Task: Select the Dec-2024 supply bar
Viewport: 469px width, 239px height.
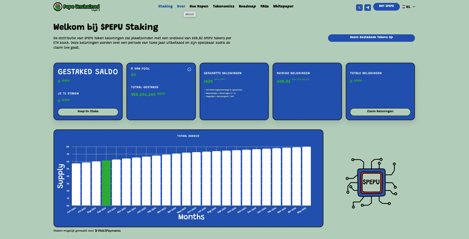Action: [136, 181]
